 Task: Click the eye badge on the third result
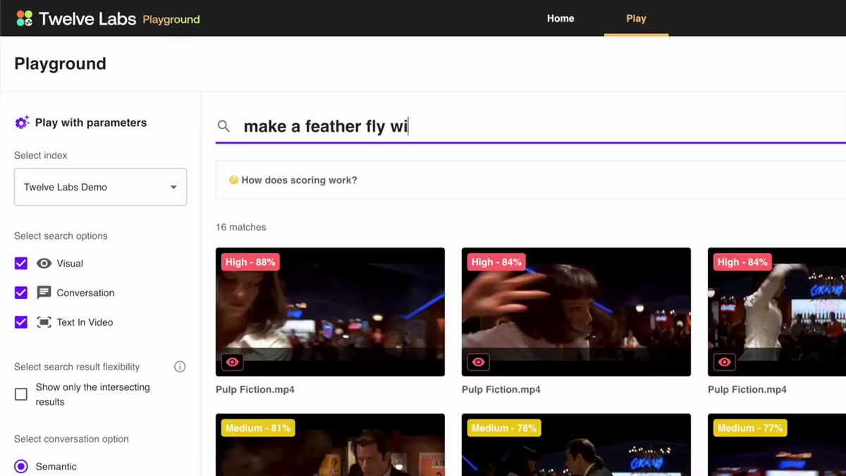click(x=724, y=362)
